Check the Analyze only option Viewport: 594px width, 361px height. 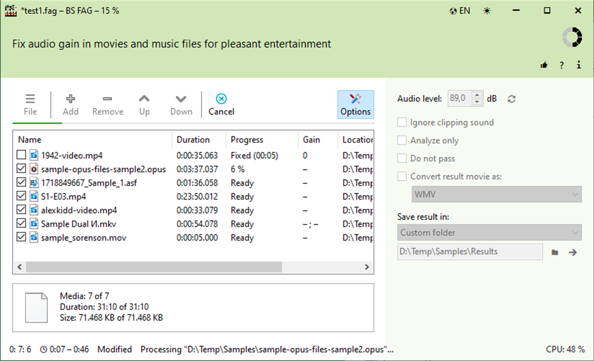pos(402,140)
